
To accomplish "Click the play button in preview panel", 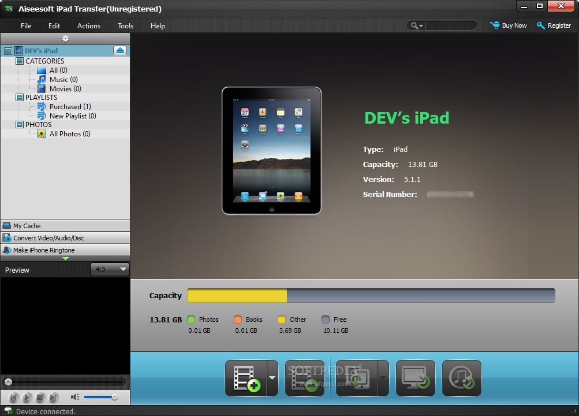I will [x=27, y=398].
